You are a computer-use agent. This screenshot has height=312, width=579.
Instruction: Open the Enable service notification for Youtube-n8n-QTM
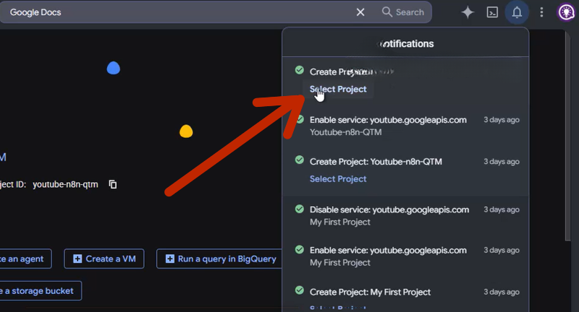pos(405,126)
